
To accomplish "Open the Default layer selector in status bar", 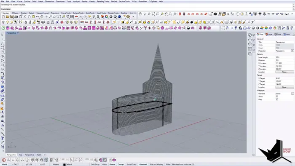I will [x=69, y=164].
